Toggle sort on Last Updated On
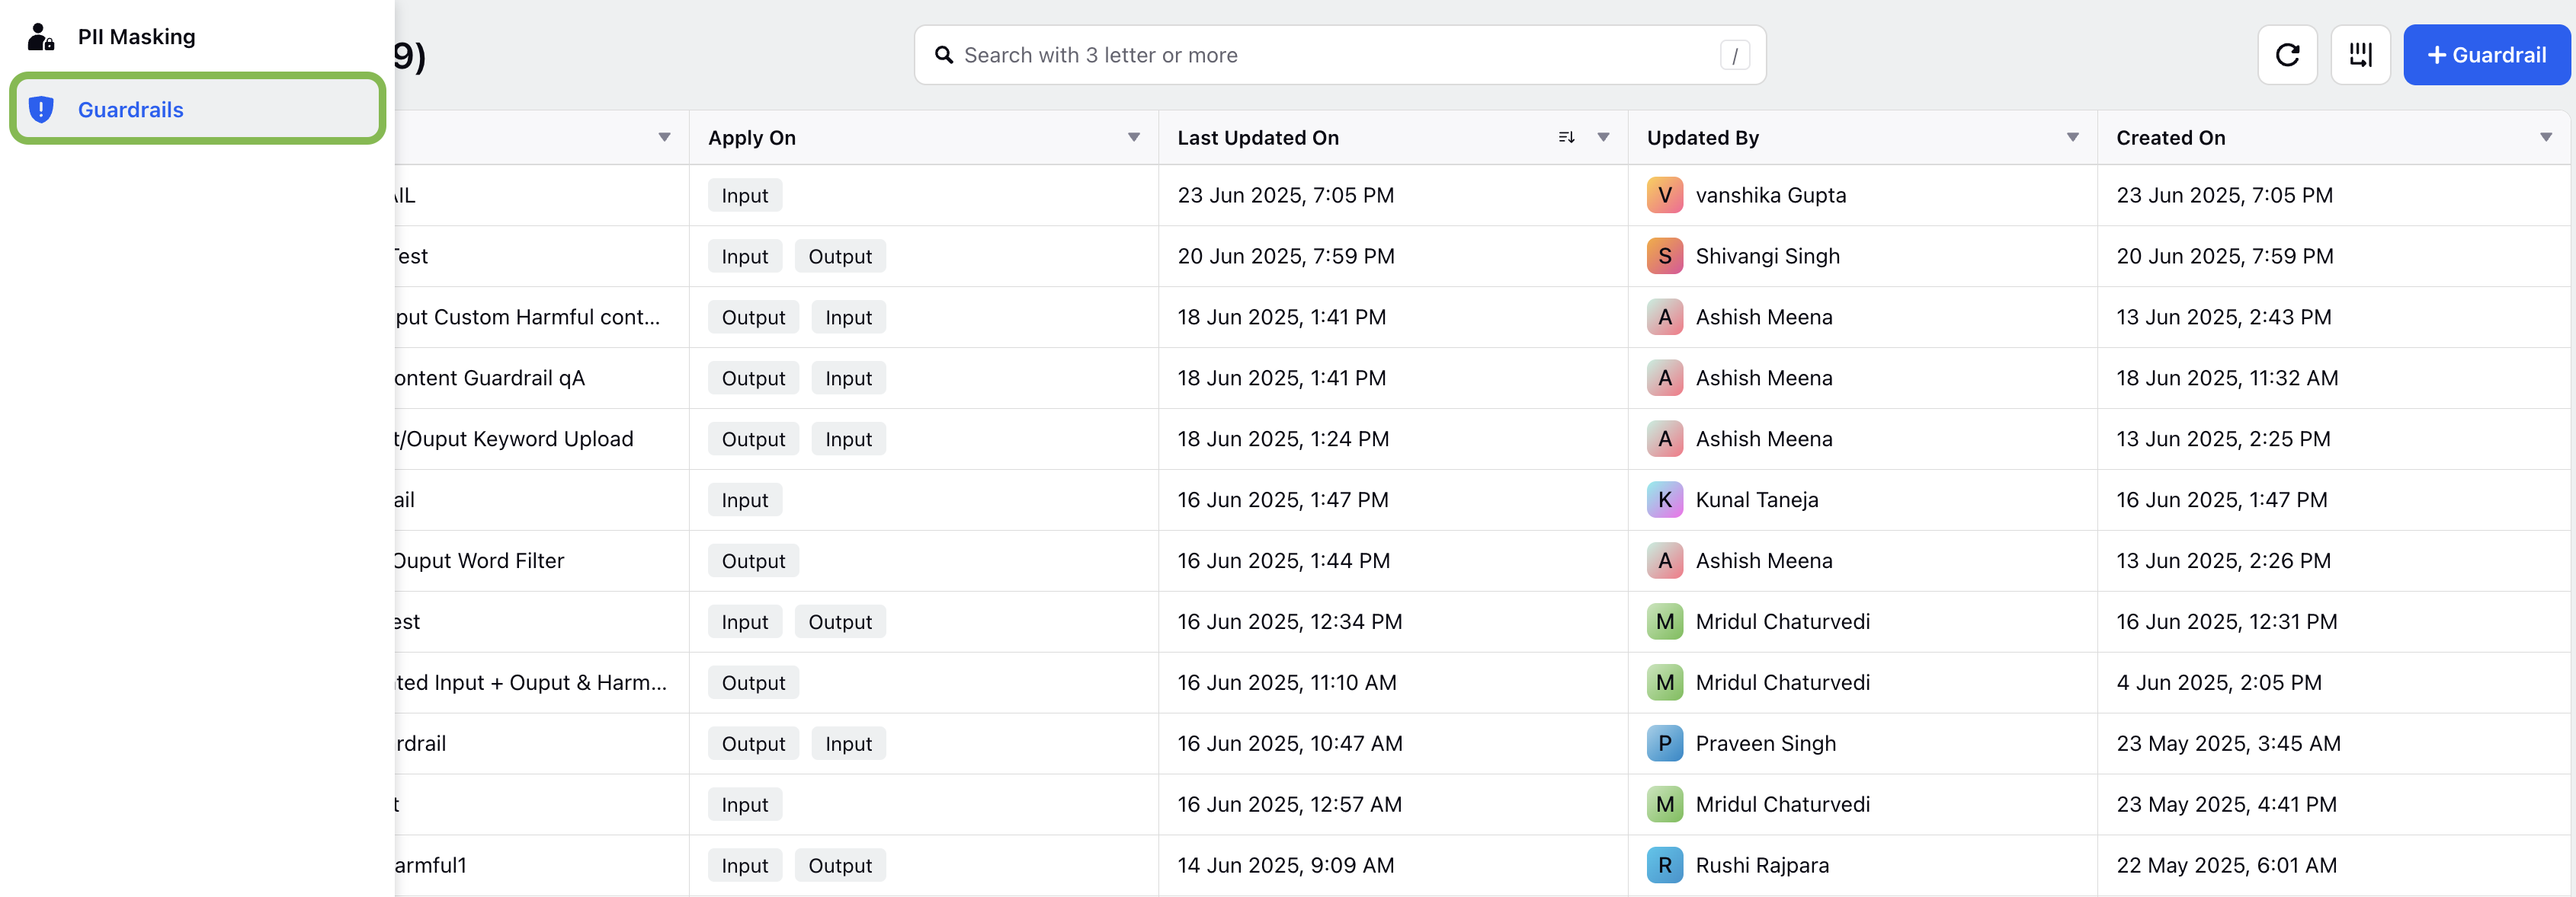This screenshot has height=897, width=2576. pos(1566,138)
